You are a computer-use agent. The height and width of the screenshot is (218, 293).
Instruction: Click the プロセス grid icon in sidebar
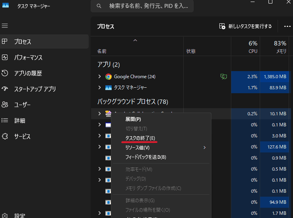point(5,41)
